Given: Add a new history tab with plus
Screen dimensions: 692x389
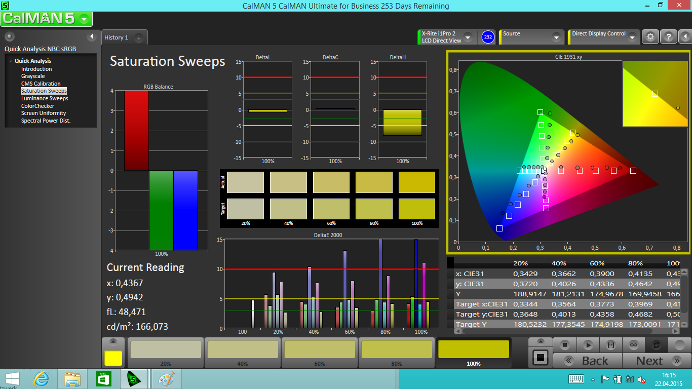Looking at the screenshot, I should pos(139,37).
